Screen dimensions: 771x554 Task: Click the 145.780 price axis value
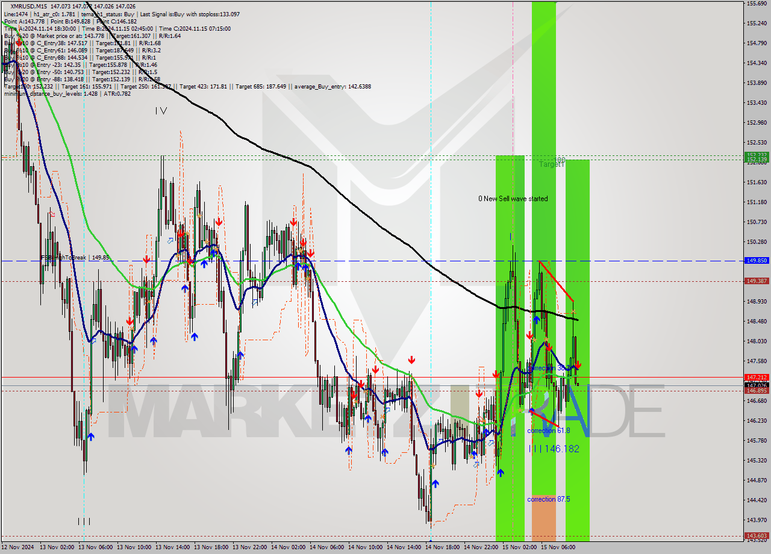pos(757,441)
